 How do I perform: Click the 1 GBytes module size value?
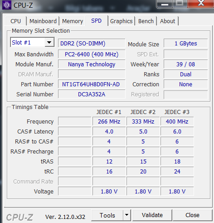186,44
